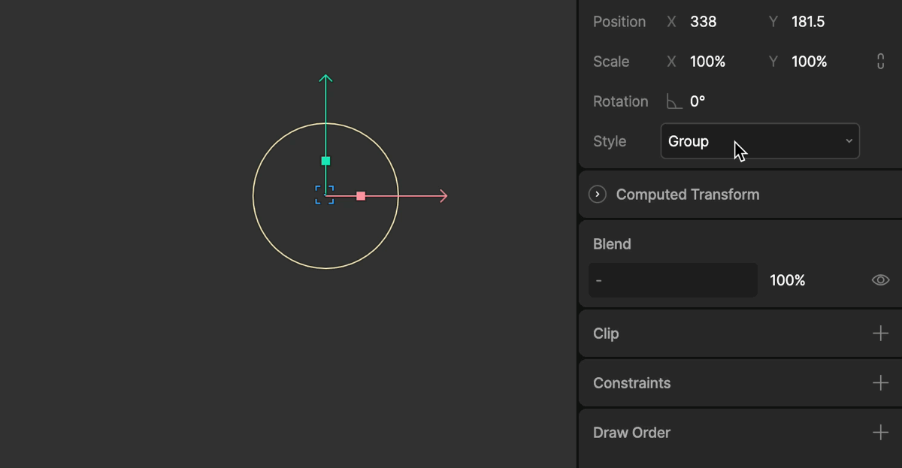Click the Constraints section label
The height and width of the screenshot is (468, 902).
pyautogui.click(x=632, y=383)
